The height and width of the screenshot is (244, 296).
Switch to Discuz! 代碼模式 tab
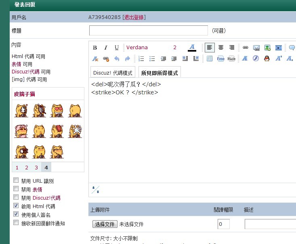click(113, 73)
